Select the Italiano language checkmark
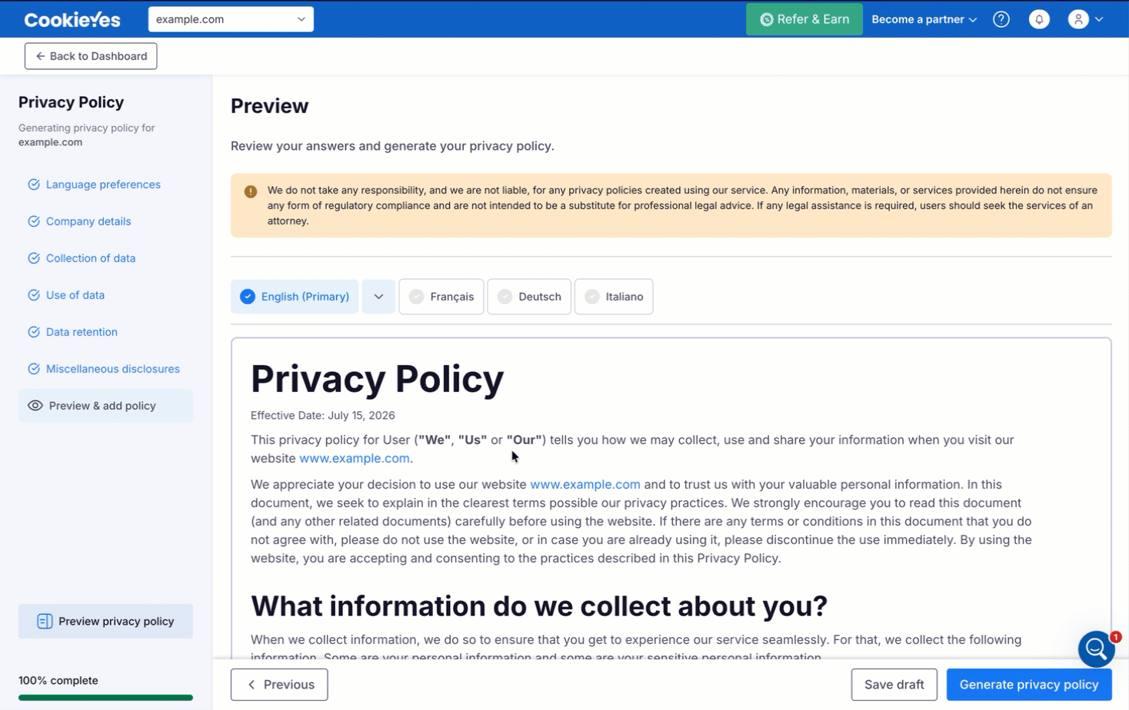This screenshot has width=1129, height=710. point(592,297)
